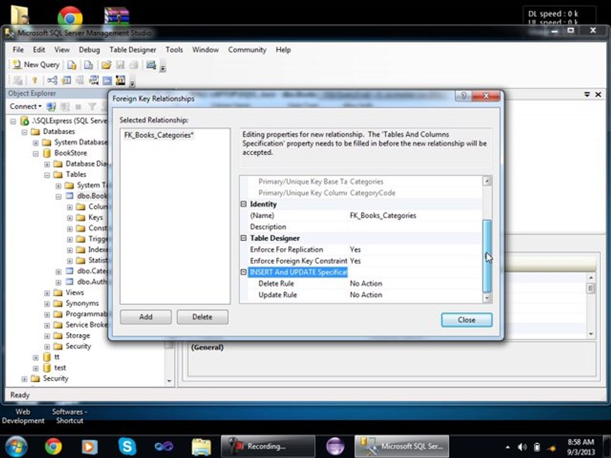This screenshot has width=611, height=458.
Task: Collapse the INSERT And UPDATE Specification group
Action: click(244, 272)
